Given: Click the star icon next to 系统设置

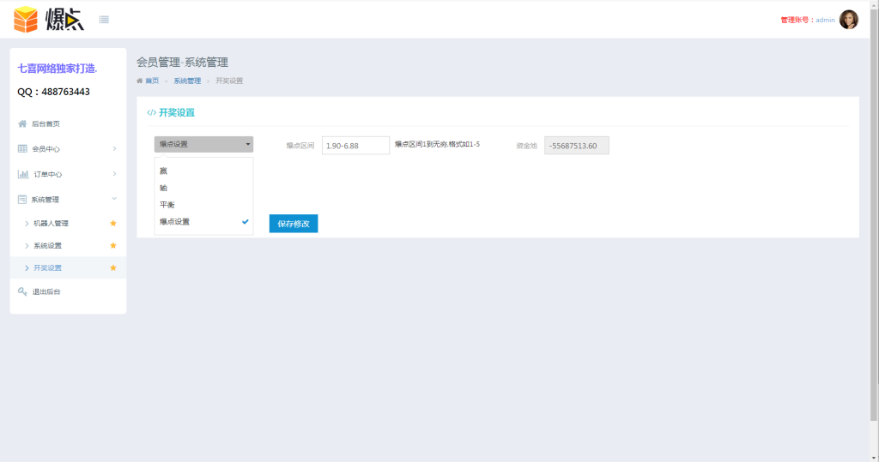Looking at the screenshot, I should pos(113,246).
